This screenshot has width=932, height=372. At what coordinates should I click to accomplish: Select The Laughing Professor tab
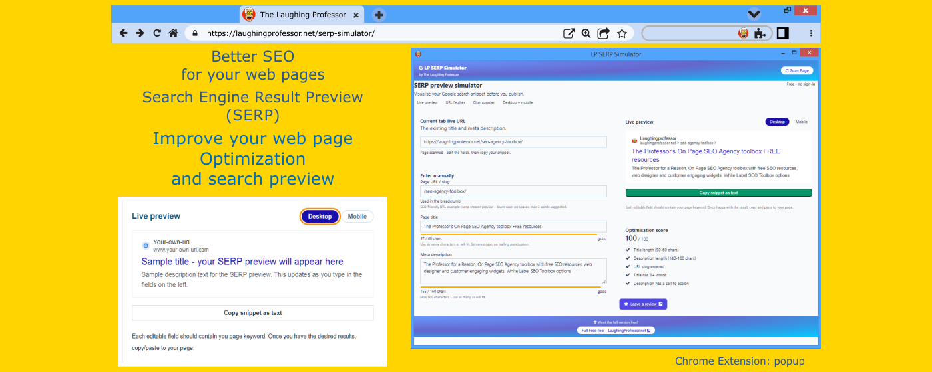pos(302,15)
